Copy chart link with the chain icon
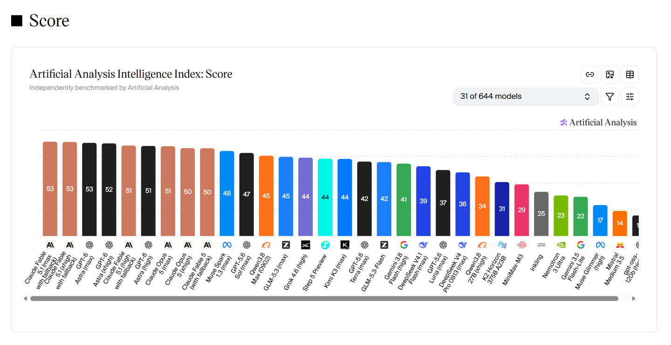The image size is (671, 345). [x=590, y=74]
